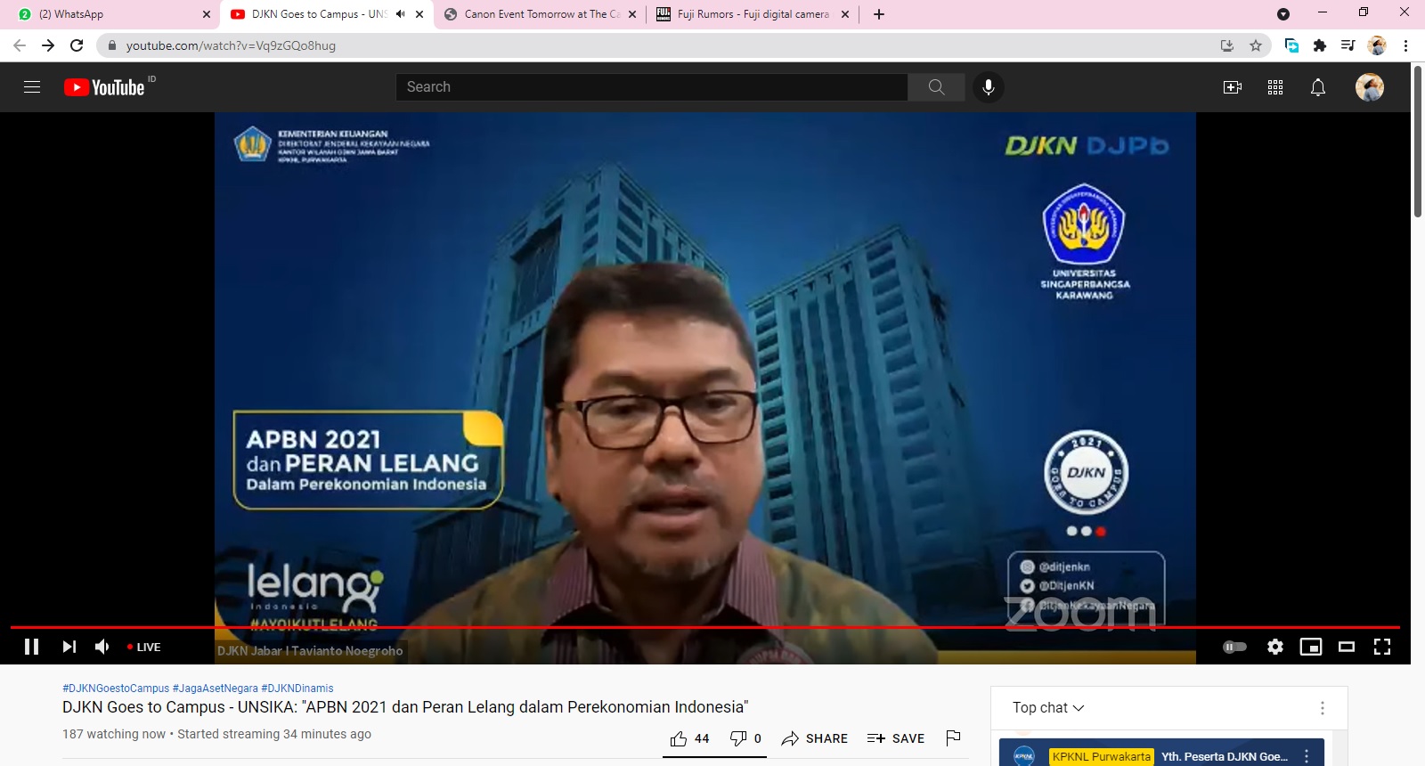This screenshot has height=766, width=1425.
Task: Open video player settings gear
Action: [x=1275, y=647]
